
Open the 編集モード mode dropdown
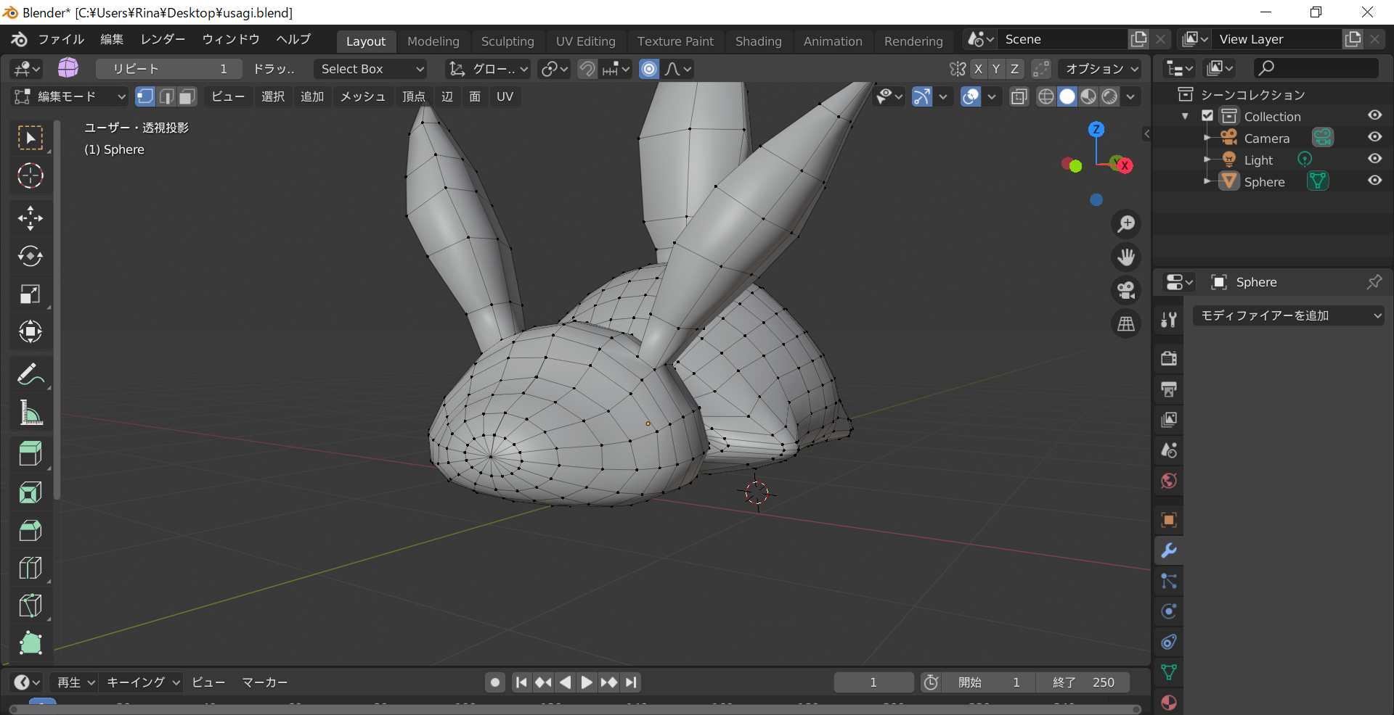click(x=70, y=96)
